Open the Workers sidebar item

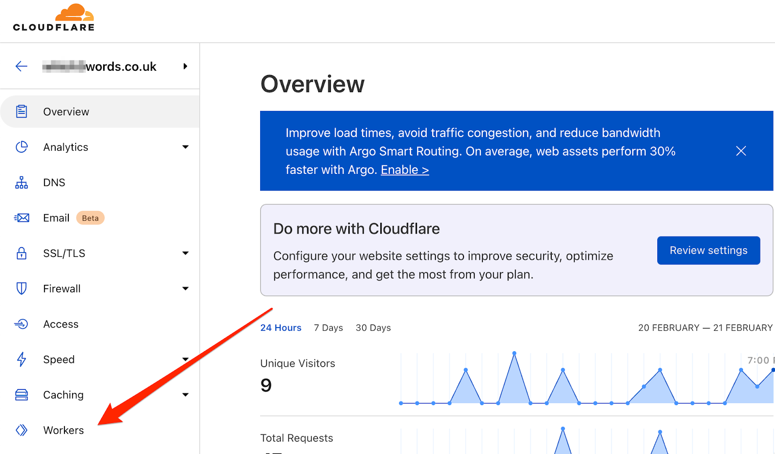(x=100, y=430)
